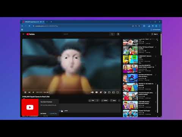Image resolution: width=182 pixels, height=137 pixels.
Task: Start voice search with the microphone
Action: pyautogui.click(x=118, y=34)
